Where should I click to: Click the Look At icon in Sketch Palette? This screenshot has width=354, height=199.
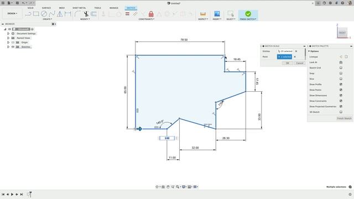[x=341, y=62]
